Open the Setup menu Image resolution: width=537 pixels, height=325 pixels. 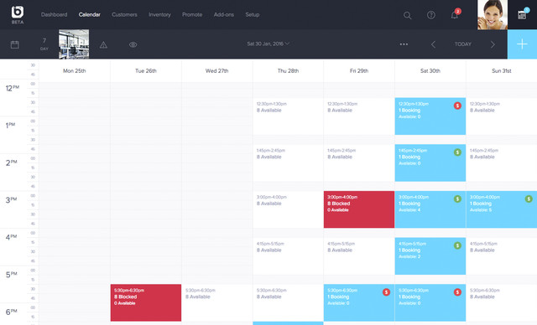click(253, 15)
